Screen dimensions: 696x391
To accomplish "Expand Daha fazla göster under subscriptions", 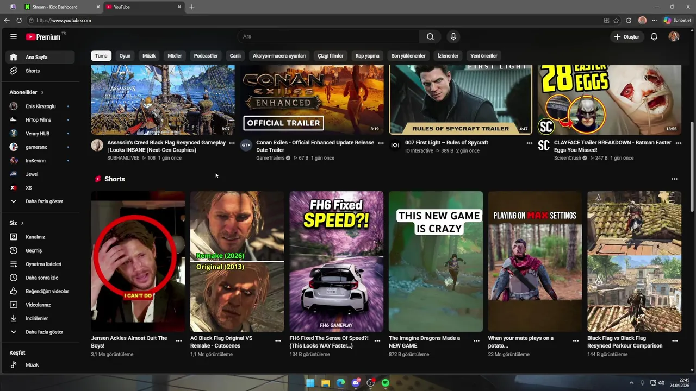I will pyautogui.click(x=40, y=201).
